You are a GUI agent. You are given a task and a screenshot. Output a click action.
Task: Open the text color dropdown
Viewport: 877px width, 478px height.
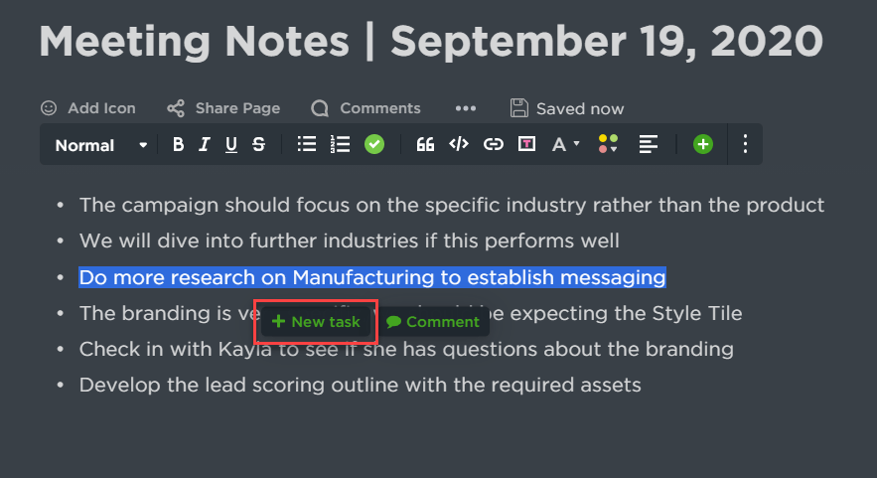[x=564, y=145]
